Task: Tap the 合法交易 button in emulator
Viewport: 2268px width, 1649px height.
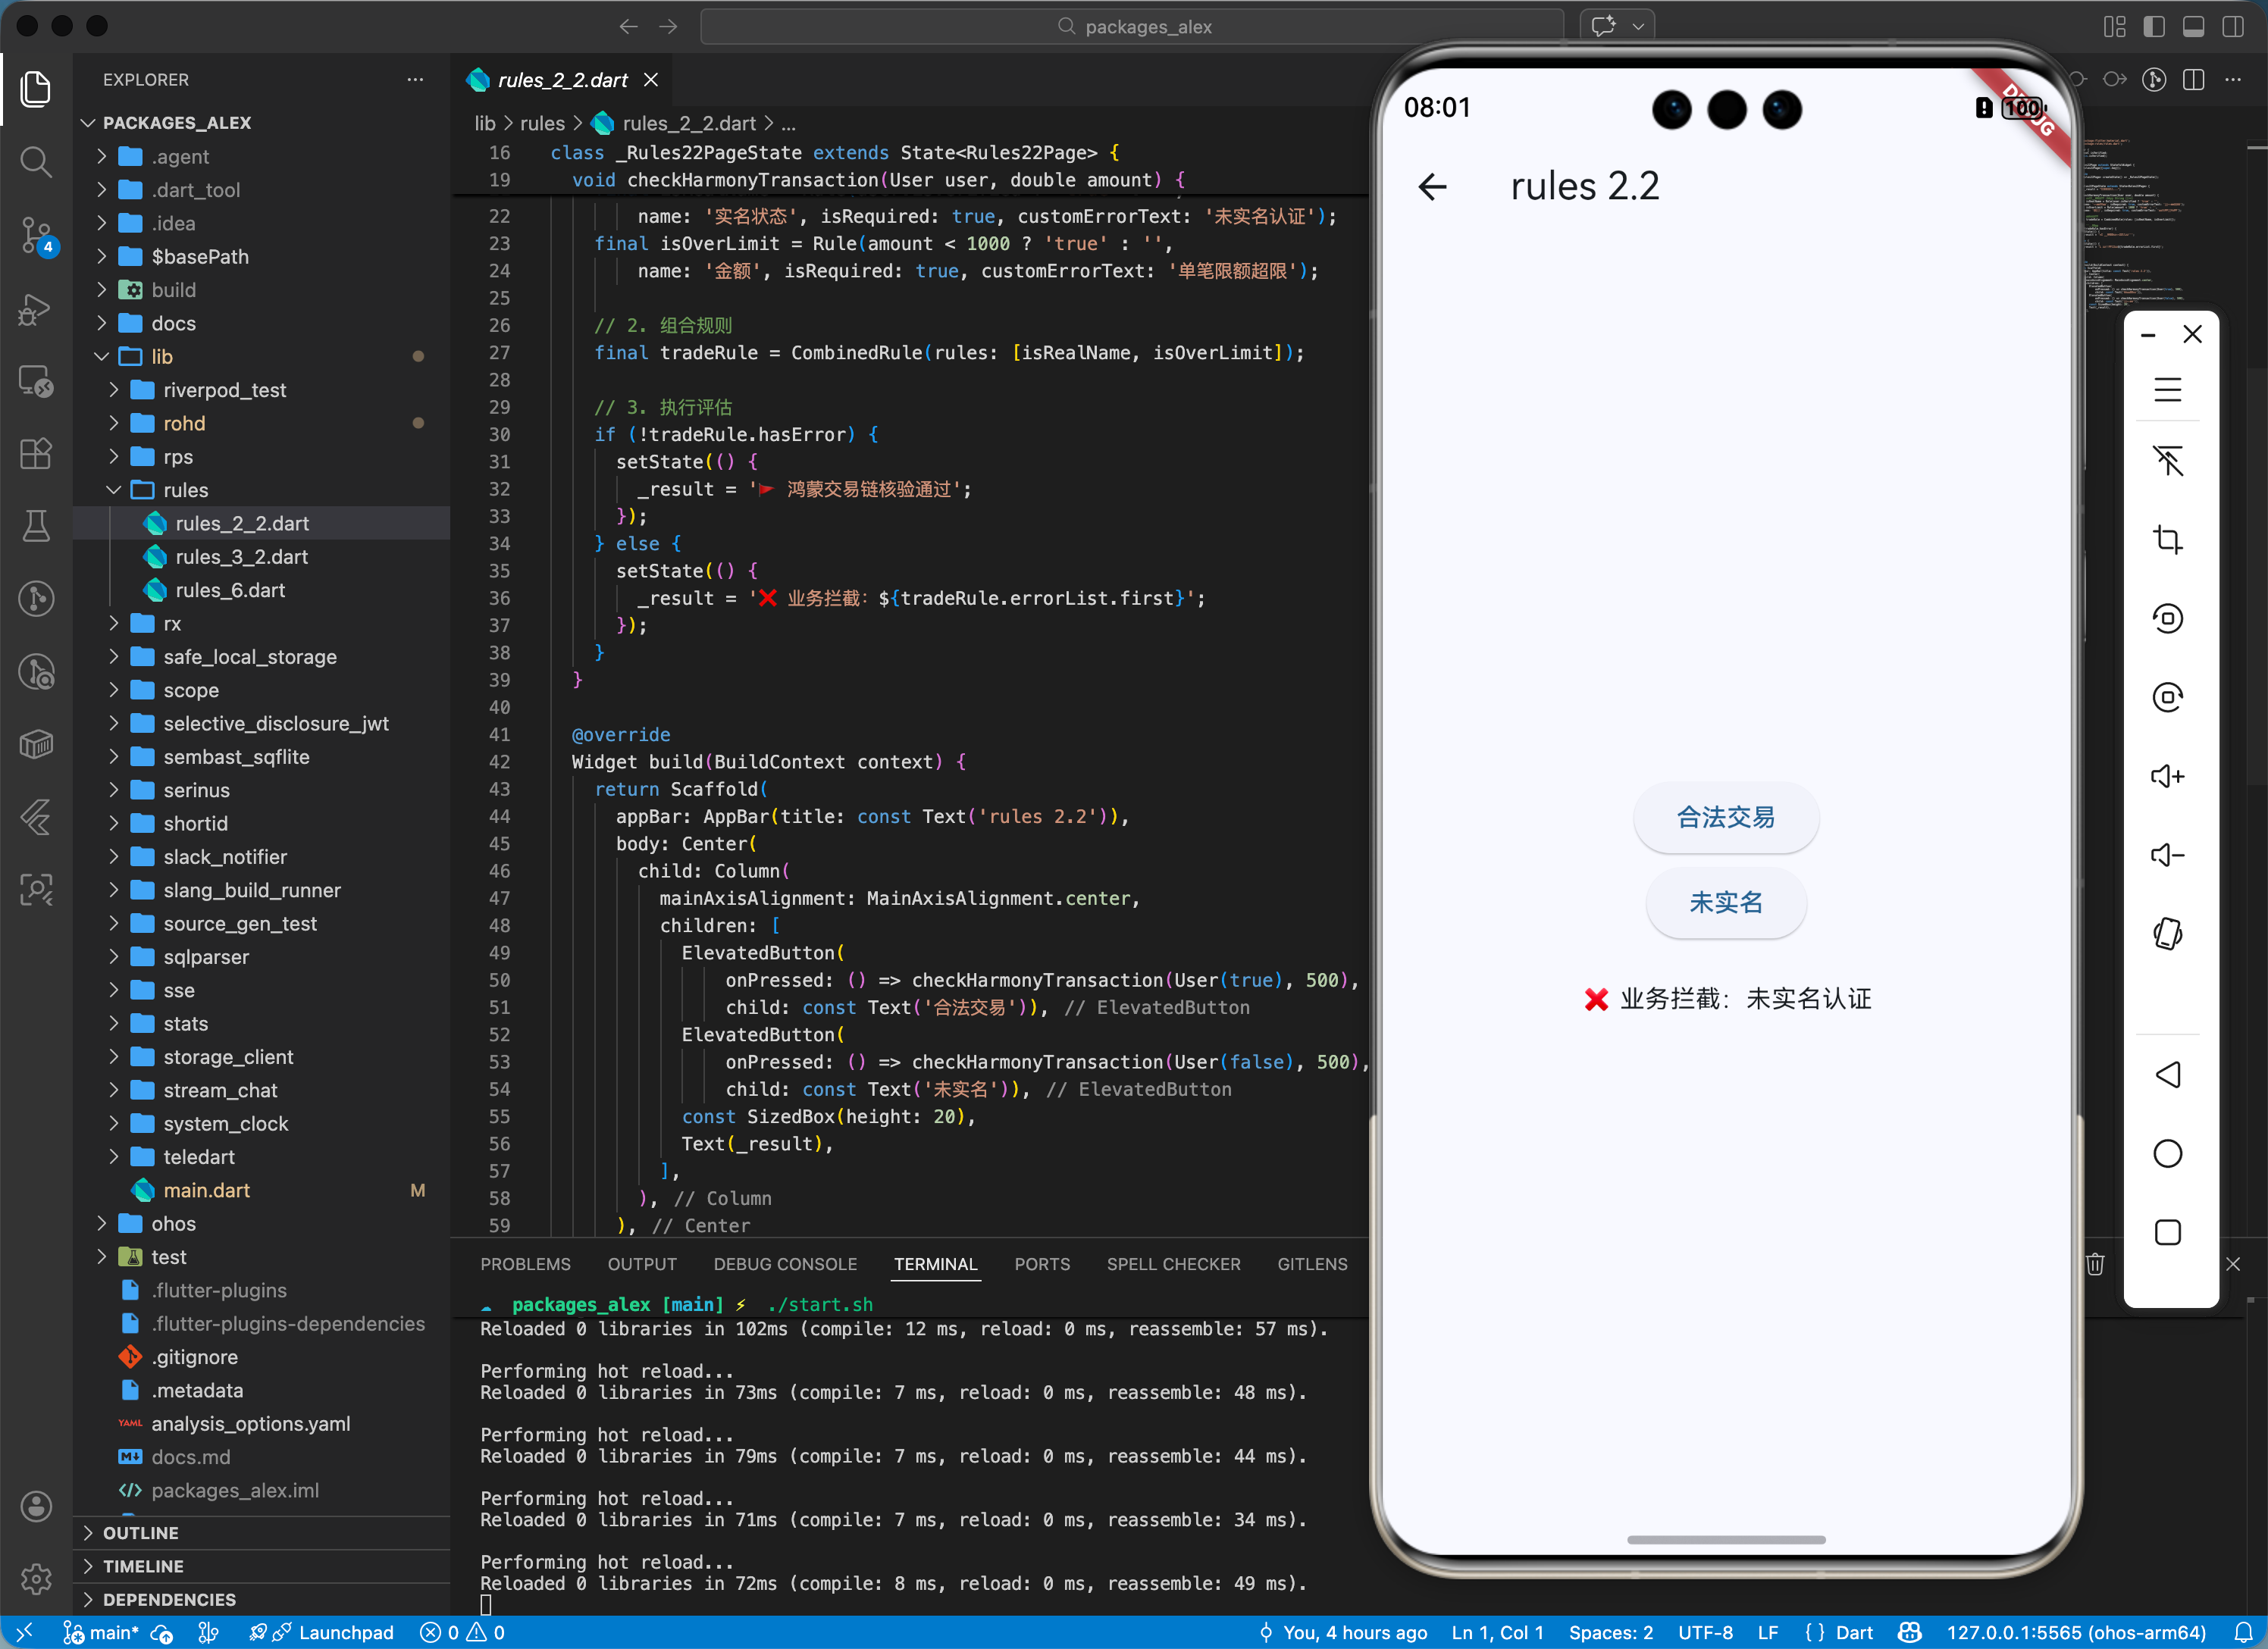Action: (1725, 818)
